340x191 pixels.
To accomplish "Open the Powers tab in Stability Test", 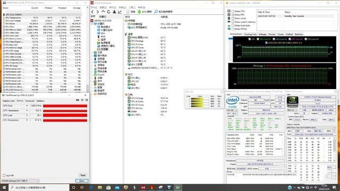I will pyautogui.click(x=272, y=34).
